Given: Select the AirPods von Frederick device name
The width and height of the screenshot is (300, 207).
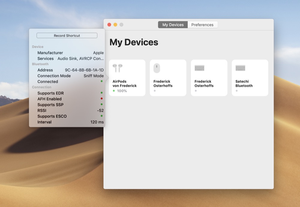Looking at the screenshot, I should (x=124, y=83).
